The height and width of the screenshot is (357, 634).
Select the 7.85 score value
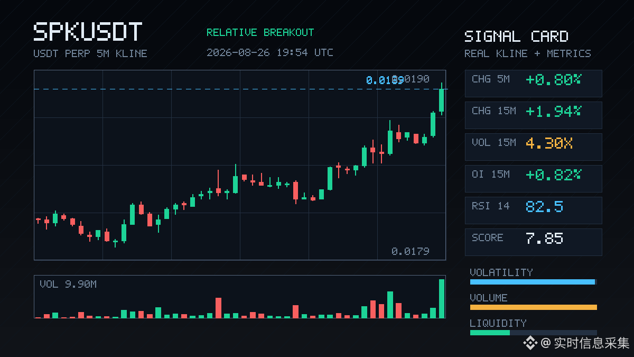click(545, 239)
